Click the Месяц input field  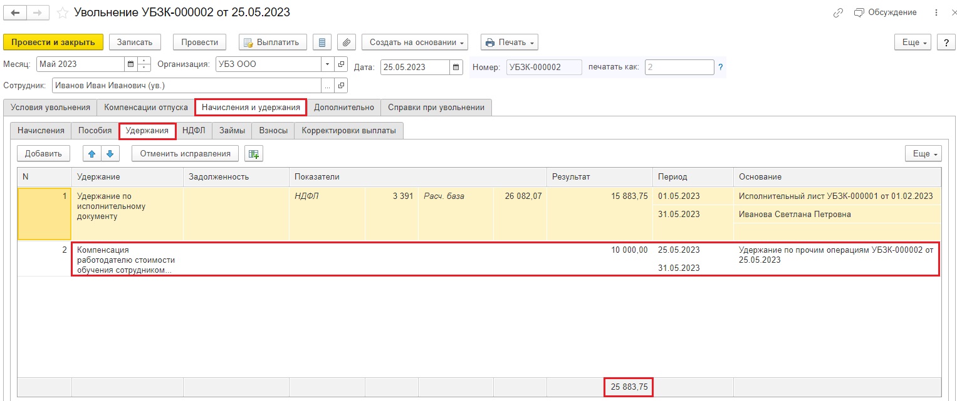[80, 64]
